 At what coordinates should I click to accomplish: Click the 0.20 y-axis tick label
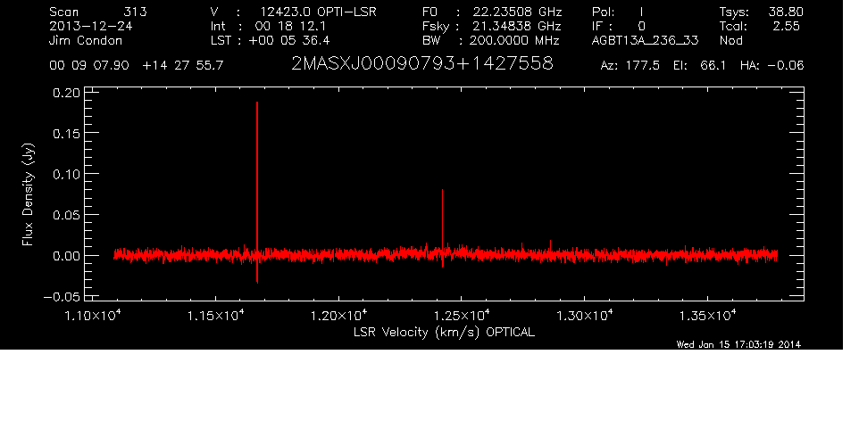click(x=66, y=93)
